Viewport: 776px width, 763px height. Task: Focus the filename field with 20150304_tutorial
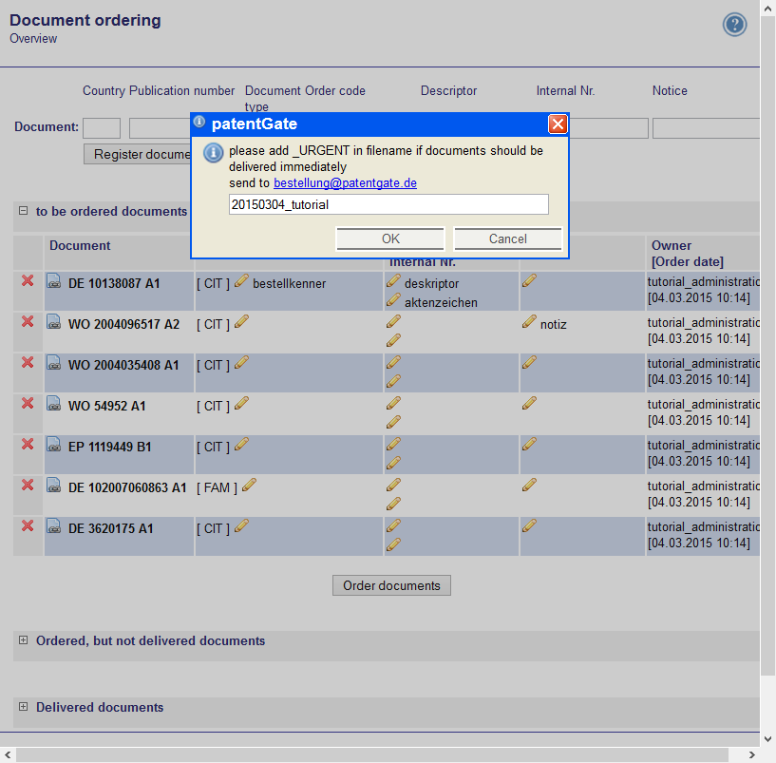tap(388, 204)
